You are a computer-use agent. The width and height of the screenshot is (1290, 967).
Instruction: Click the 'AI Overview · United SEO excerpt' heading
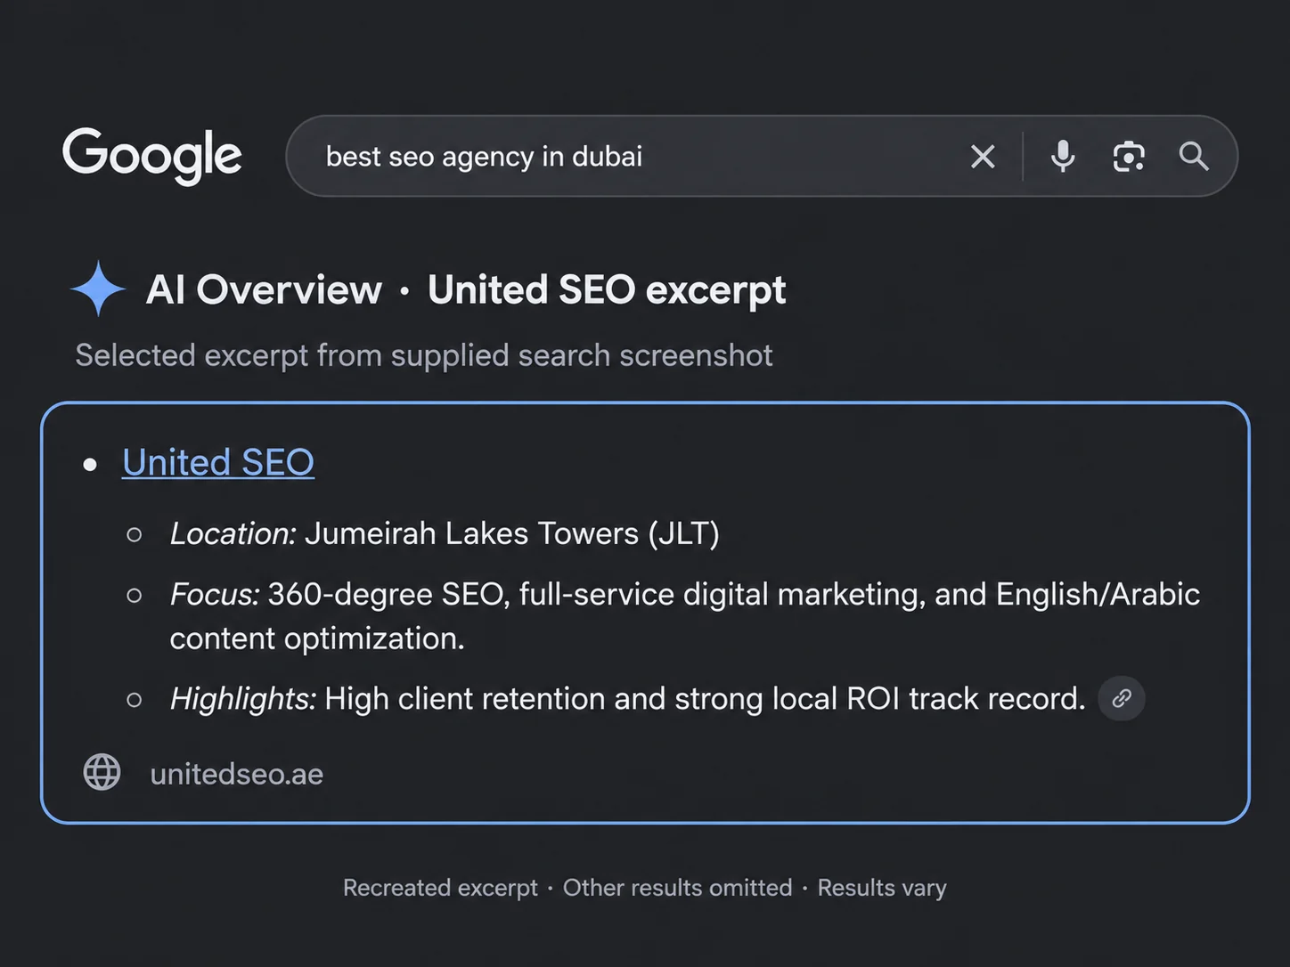coord(466,289)
